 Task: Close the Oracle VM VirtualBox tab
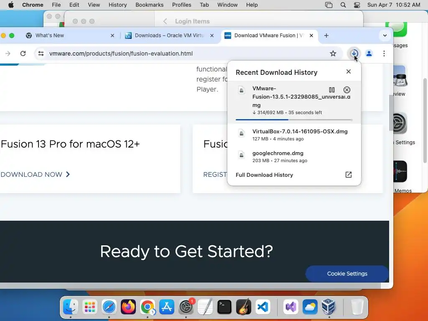click(x=211, y=36)
